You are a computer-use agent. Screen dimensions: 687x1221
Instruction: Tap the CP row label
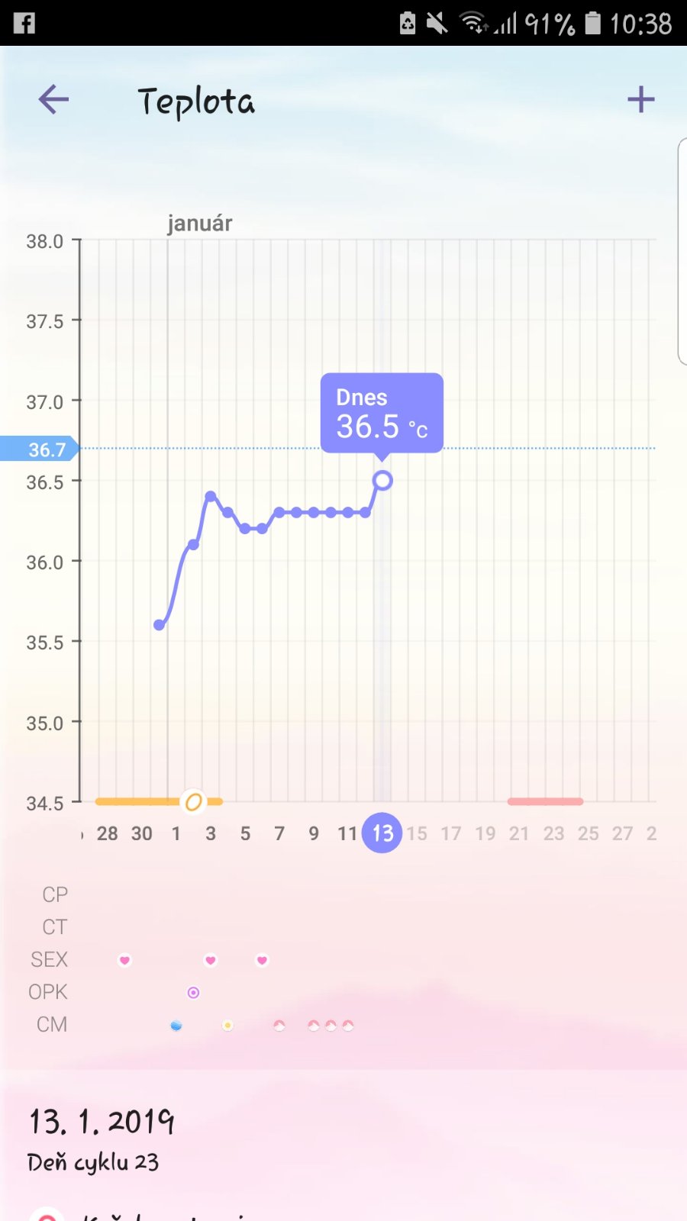(55, 894)
